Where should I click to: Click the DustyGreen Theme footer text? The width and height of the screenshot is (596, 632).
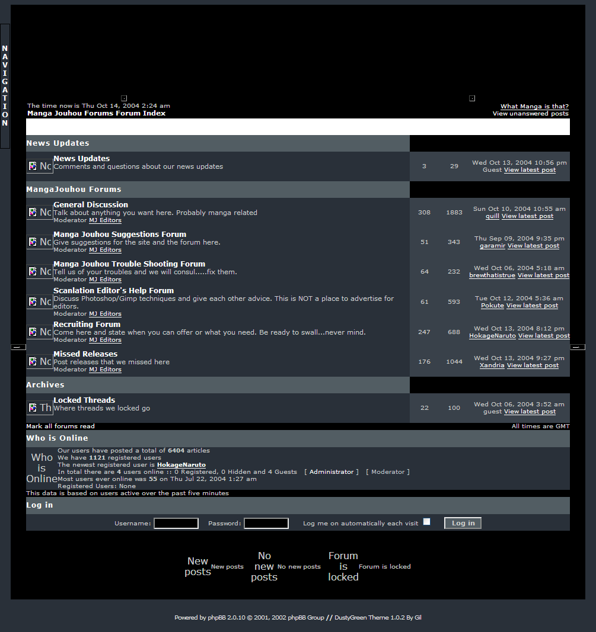click(362, 618)
